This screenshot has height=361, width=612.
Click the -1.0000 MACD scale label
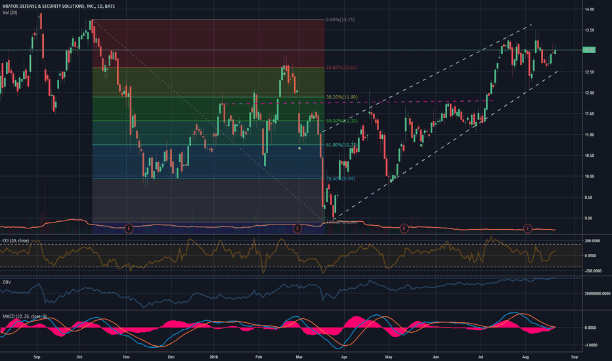590,345
